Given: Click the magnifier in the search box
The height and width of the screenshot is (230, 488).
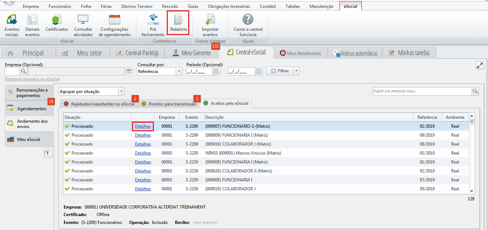Looking at the screenshot, I should click(475, 91).
